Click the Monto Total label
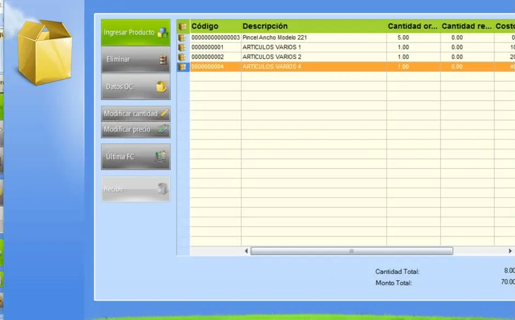515x320 pixels. (393, 283)
